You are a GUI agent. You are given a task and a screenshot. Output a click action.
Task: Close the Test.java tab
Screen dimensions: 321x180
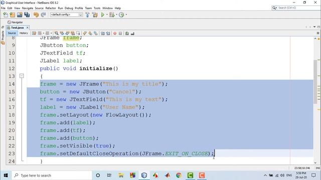point(28,27)
